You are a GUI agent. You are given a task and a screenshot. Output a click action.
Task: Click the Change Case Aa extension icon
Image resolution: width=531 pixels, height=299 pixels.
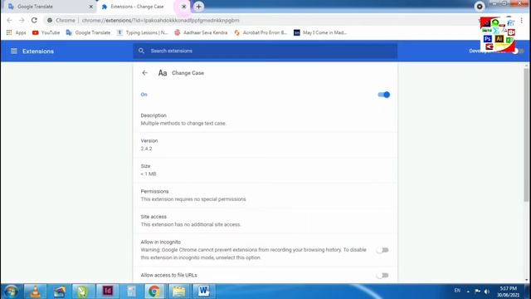pos(163,73)
